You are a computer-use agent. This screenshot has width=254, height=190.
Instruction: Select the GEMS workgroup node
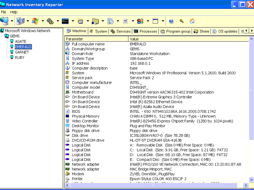point(15,36)
